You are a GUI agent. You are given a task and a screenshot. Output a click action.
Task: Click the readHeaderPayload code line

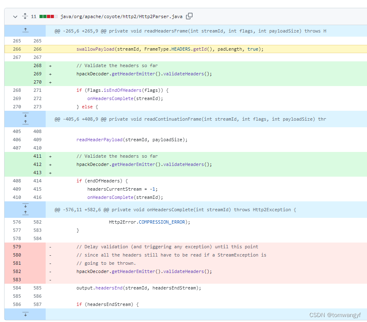132,140
